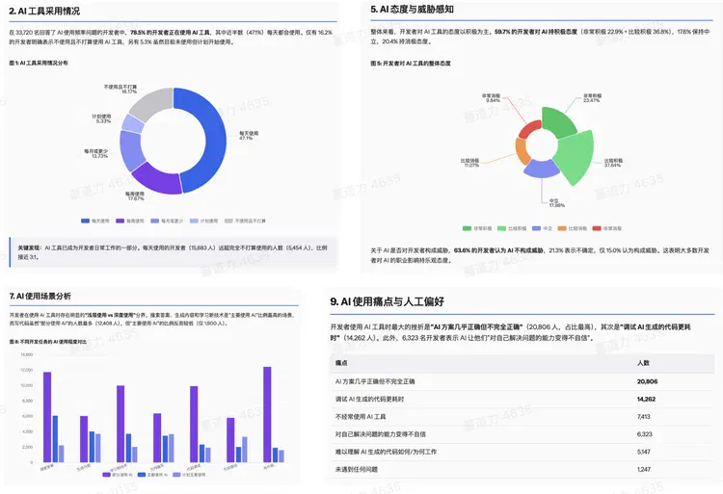Screen dimensions: 723x494
Task: Click the 6,323 value in the table
Action: tap(645, 433)
